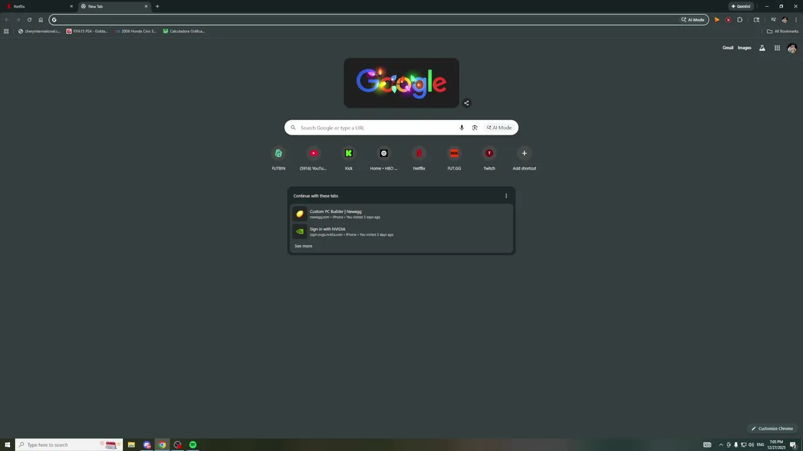Click Customize Chrome button

(x=772, y=428)
